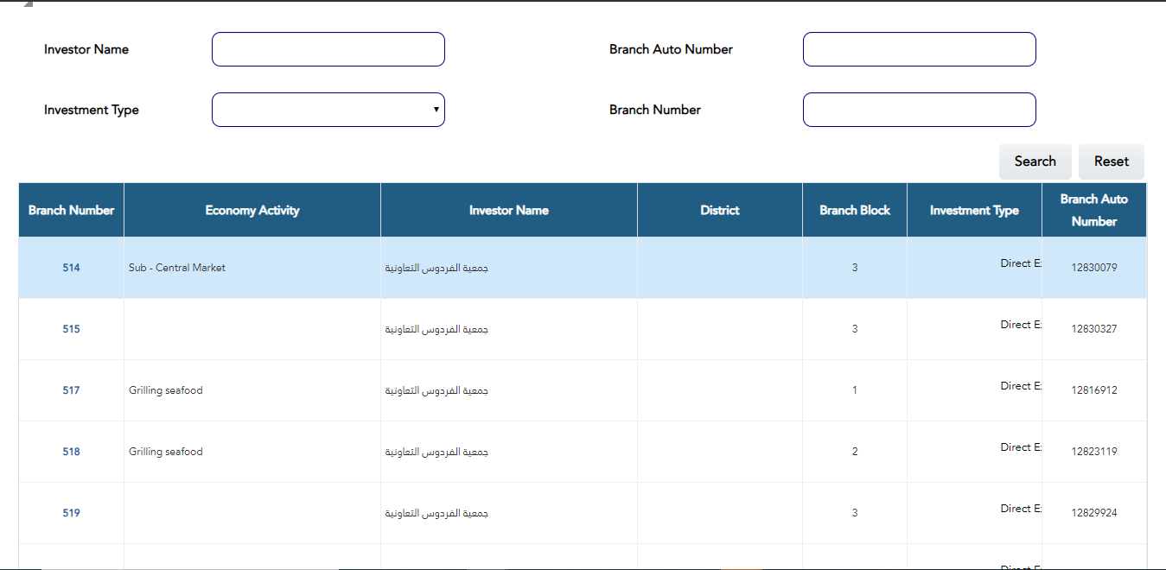Viewport: 1166px width, 570px height.
Task: Click the Branch Auto Number column header
Action: 1094,210
